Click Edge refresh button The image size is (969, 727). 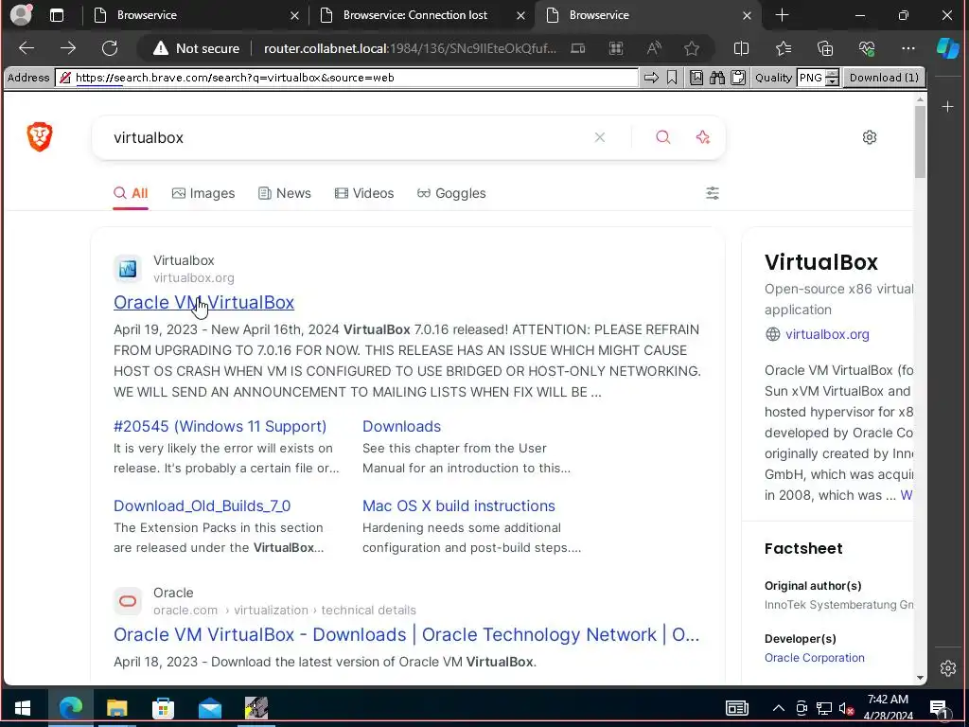(x=110, y=48)
